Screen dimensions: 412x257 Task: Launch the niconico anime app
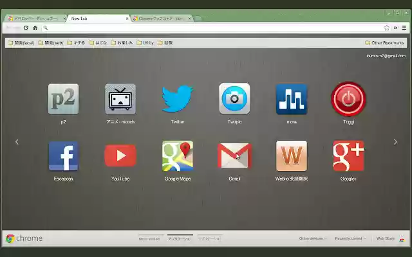120,99
